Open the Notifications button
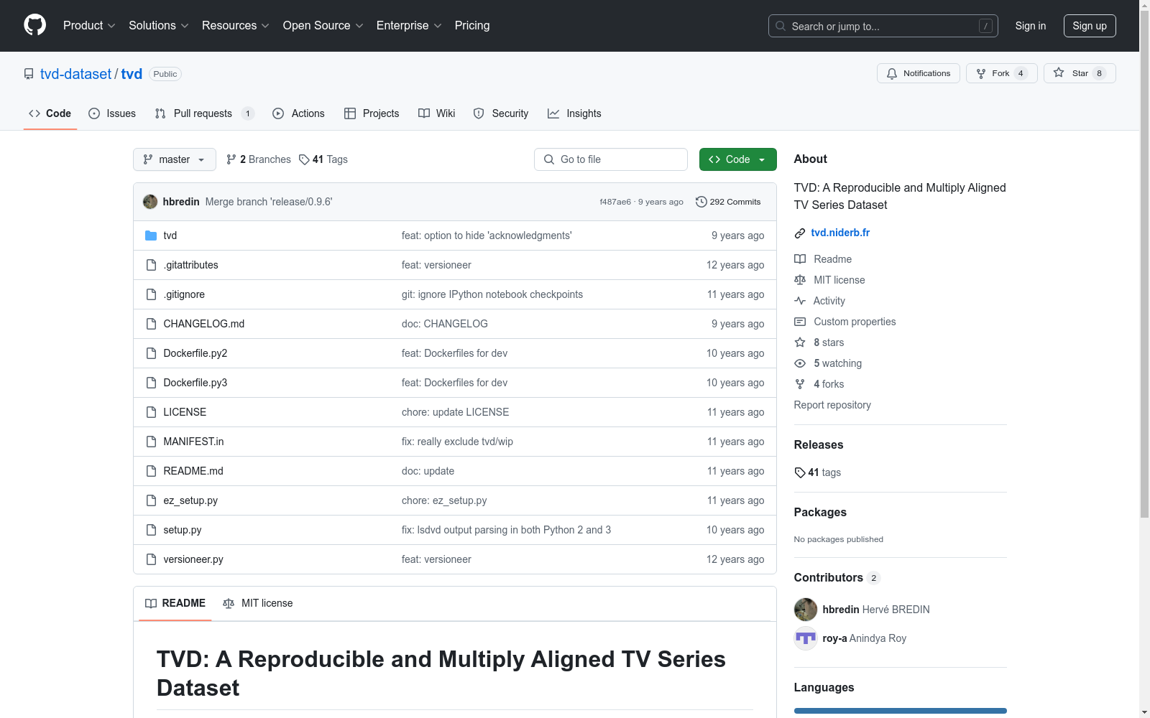 [918, 73]
